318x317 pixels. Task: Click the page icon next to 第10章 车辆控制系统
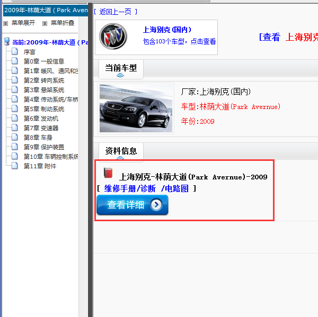(15, 156)
